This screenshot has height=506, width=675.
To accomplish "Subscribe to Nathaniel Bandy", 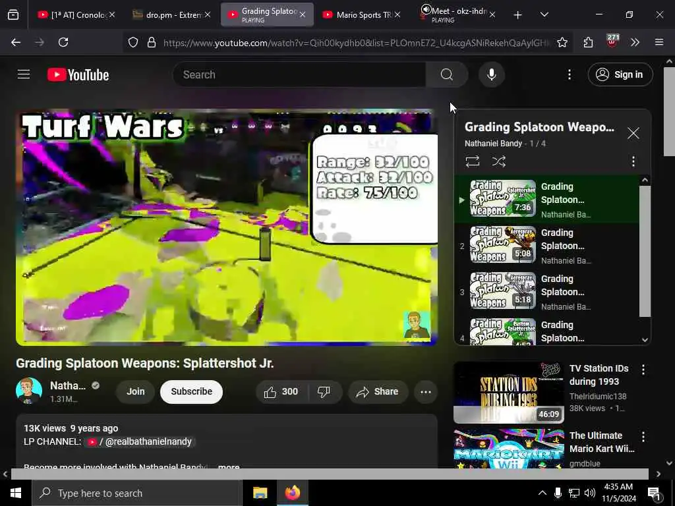I will tap(192, 391).
